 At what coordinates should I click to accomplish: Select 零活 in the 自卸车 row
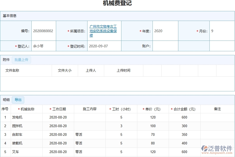78,134
